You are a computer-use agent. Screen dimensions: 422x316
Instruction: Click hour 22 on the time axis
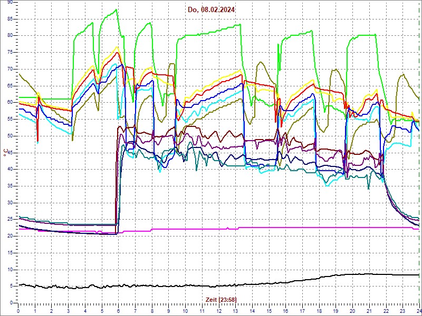tap(386, 311)
